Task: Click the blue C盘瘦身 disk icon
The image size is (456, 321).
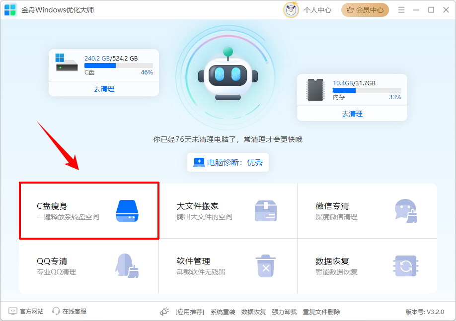Action: pyautogui.click(x=127, y=211)
